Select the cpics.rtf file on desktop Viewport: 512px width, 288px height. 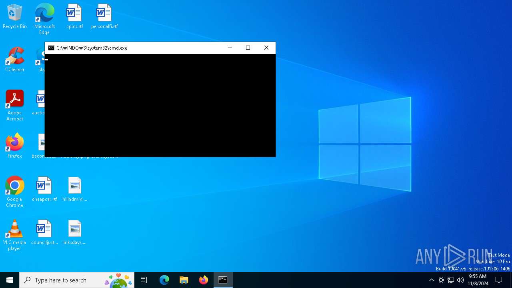[74, 16]
